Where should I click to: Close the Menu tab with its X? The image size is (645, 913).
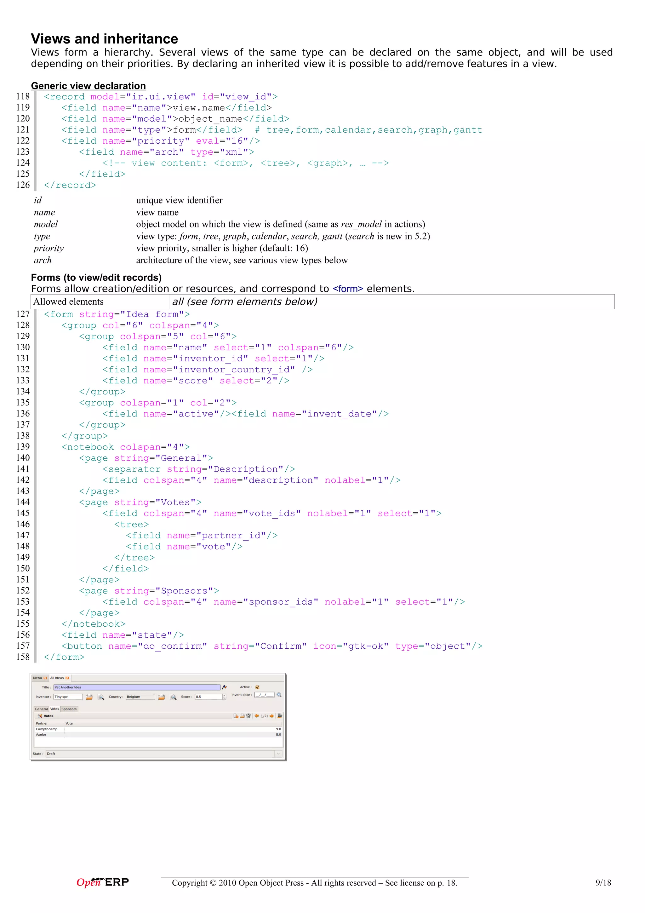coord(45,678)
